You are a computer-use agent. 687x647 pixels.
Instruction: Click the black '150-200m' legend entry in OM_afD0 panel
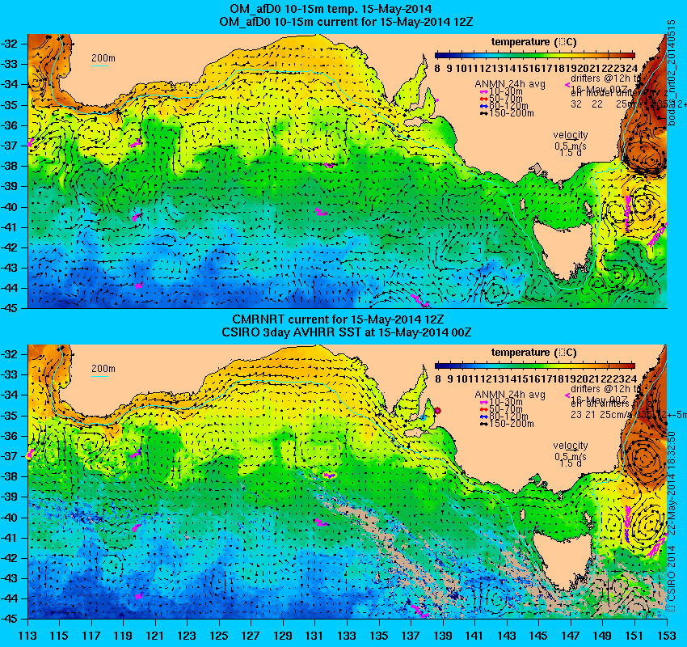click(x=507, y=113)
